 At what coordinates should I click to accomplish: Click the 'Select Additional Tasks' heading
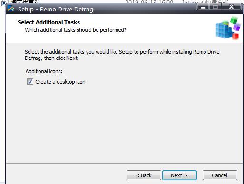point(49,22)
